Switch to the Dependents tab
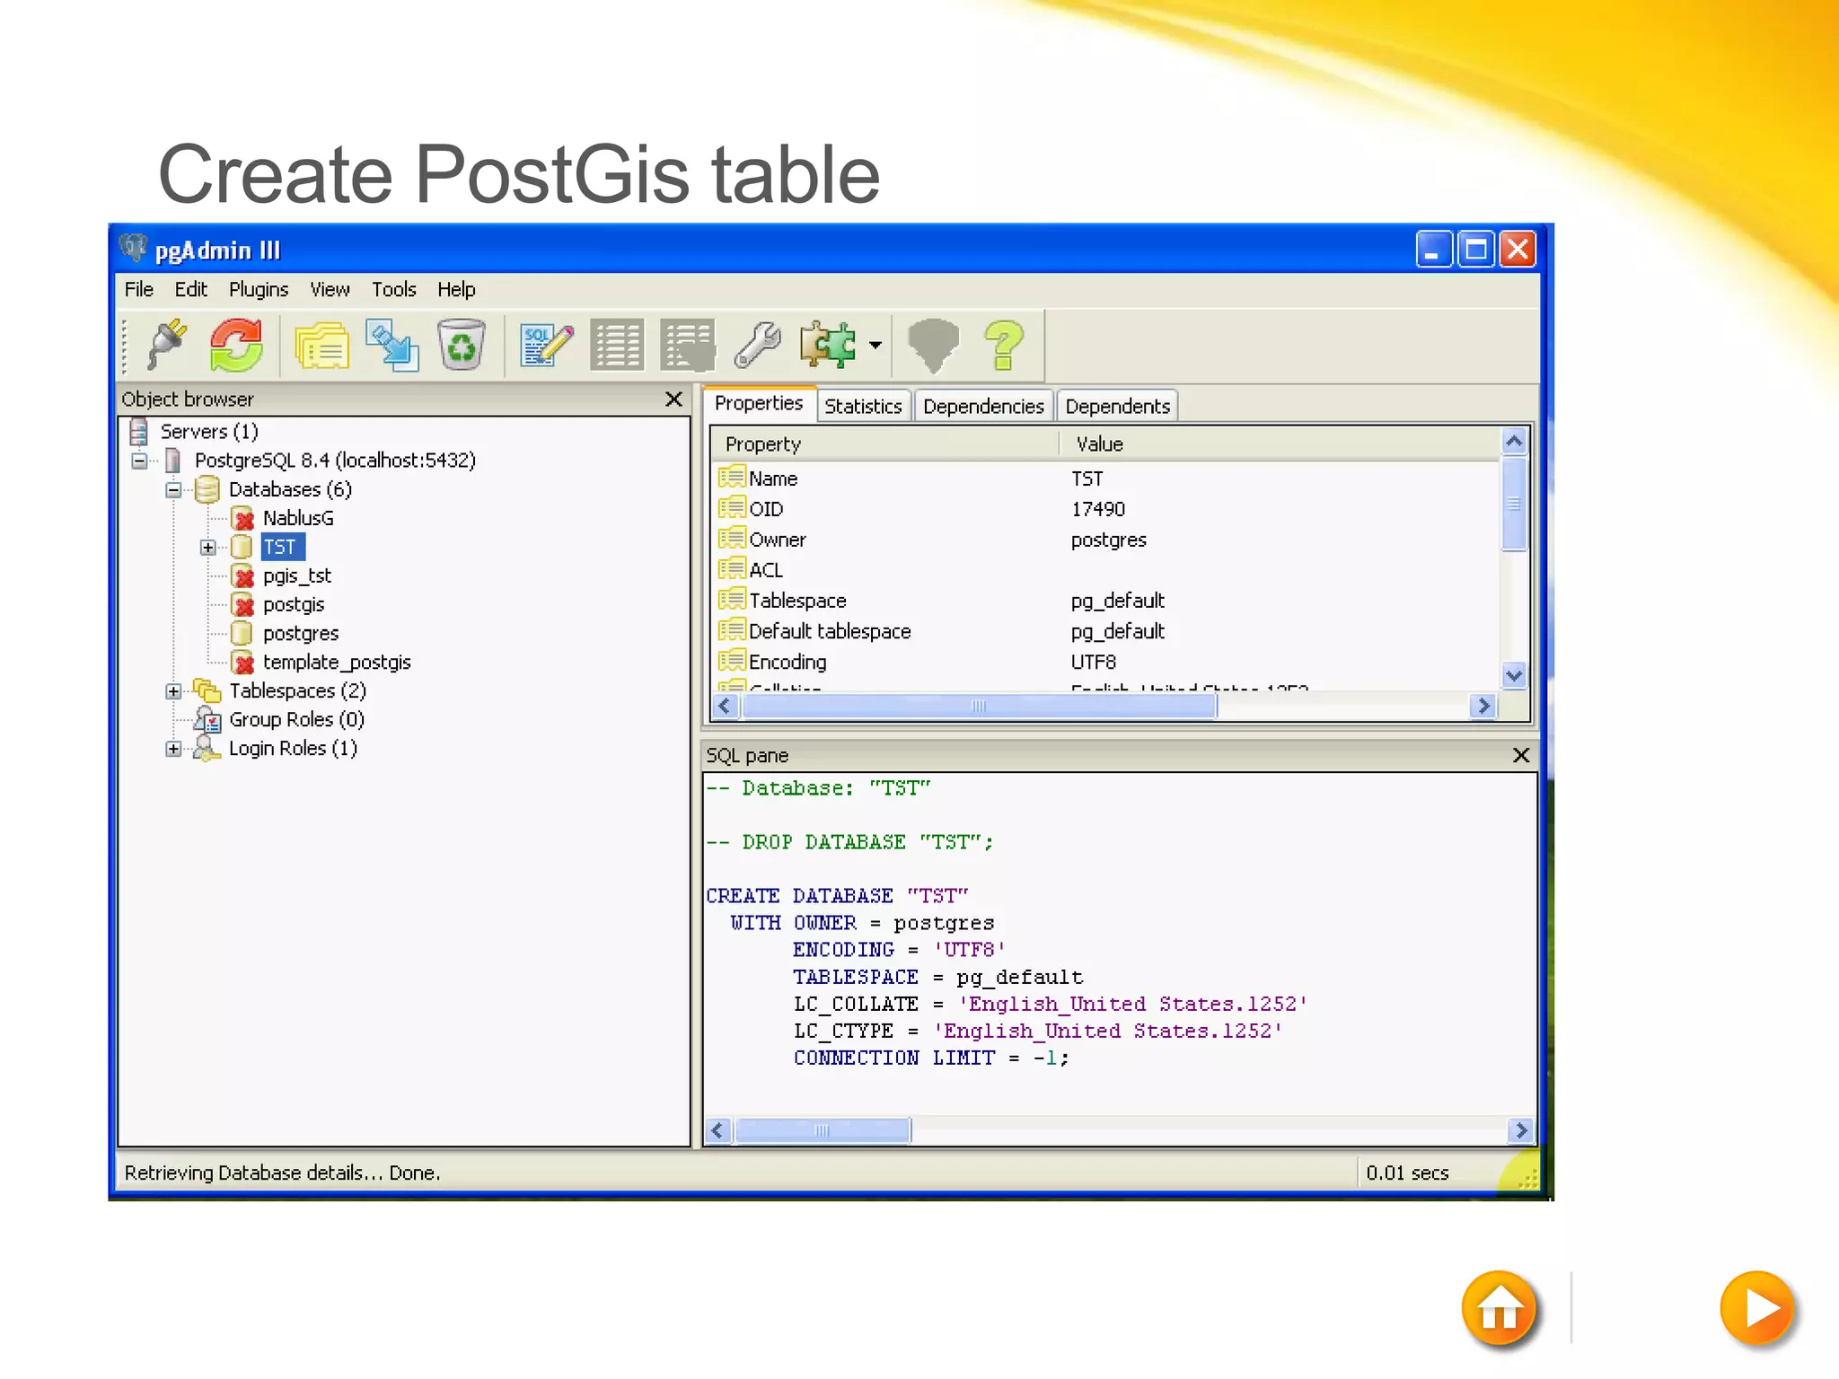This screenshot has width=1839, height=1379. (1117, 407)
